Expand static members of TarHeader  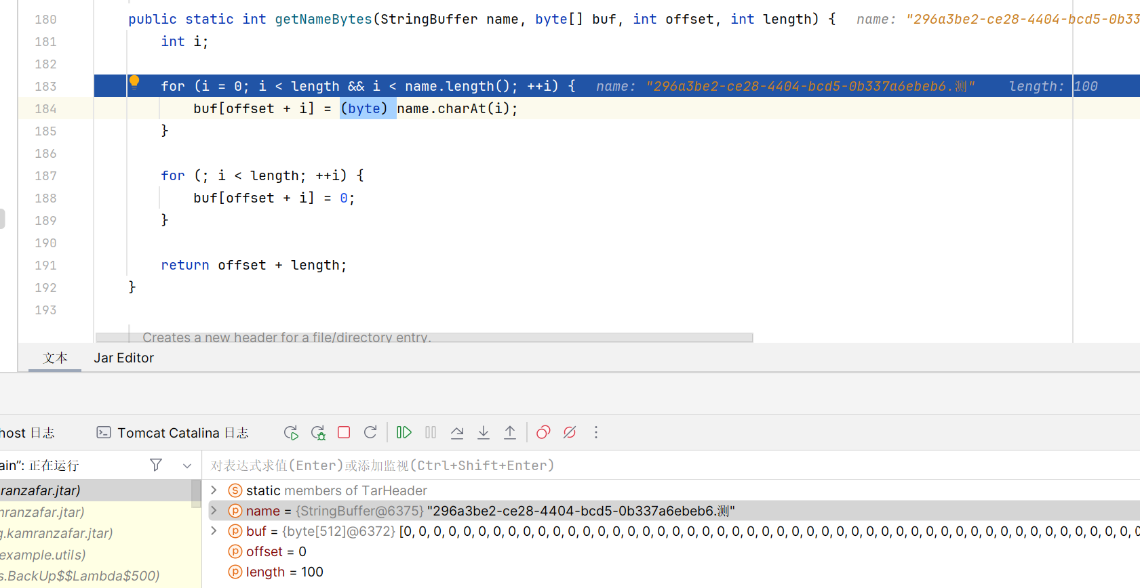point(214,490)
